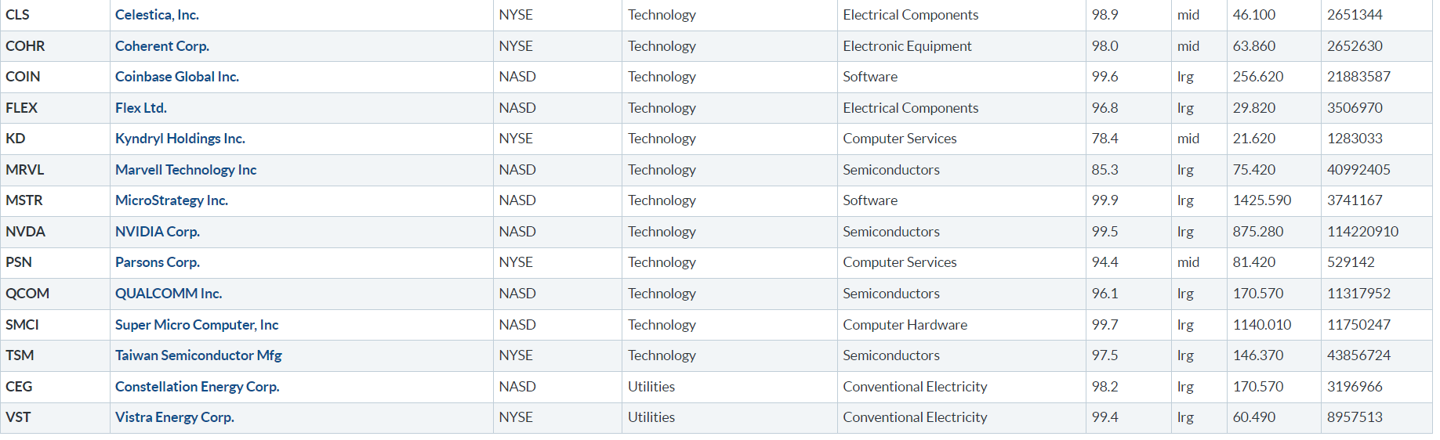The height and width of the screenshot is (440, 1440).
Task: Select NVDA volume 114220910 cell
Action: (x=1362, y=232)
